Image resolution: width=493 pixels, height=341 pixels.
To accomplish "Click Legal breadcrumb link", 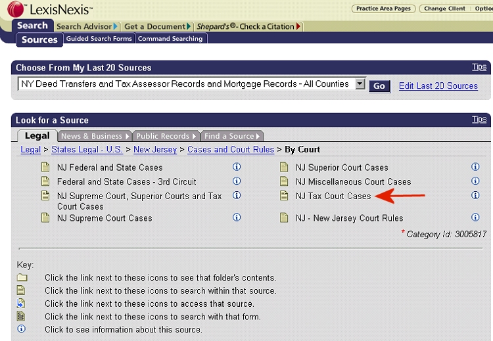I will coord(30,150).
